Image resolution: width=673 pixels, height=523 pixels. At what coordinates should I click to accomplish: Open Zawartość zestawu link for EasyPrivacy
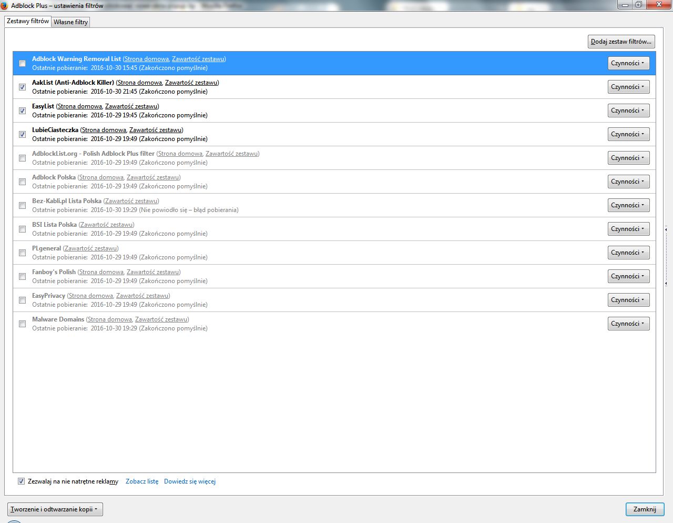142,296
